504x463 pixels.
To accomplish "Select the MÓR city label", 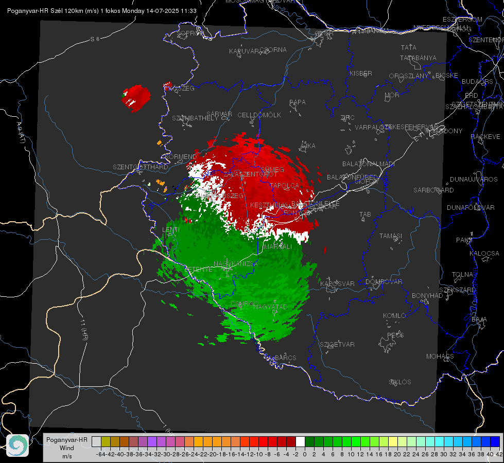I will point(392,95).
